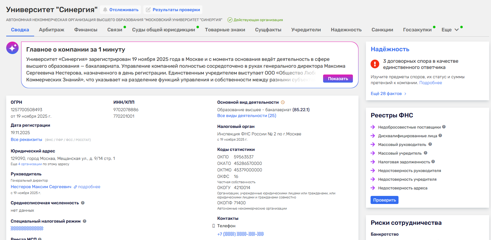Click the Недостоверность адреса registry entry
The width and height of the screenshot is (491, 240).
pyautogui.click(x=403, y=188)
